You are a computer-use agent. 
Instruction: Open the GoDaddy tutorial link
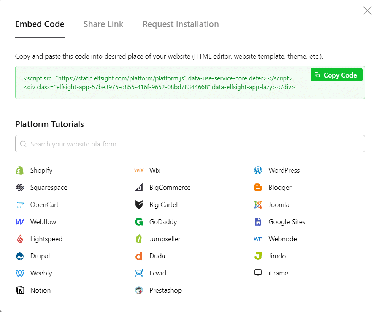click(x=163, y=222)
